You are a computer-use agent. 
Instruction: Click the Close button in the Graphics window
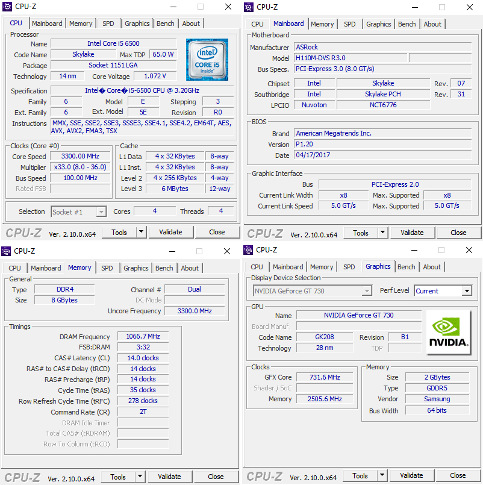458,475
